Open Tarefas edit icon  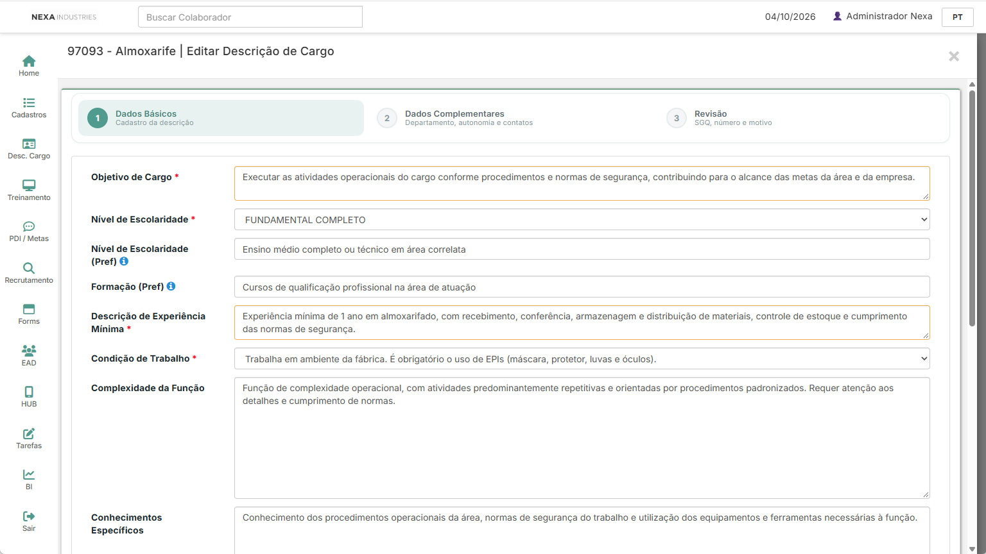(x=29, y=433)
